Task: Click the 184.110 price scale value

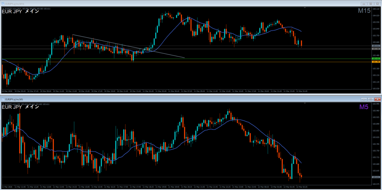Action: pyautogui.click(x=376, y=9)
